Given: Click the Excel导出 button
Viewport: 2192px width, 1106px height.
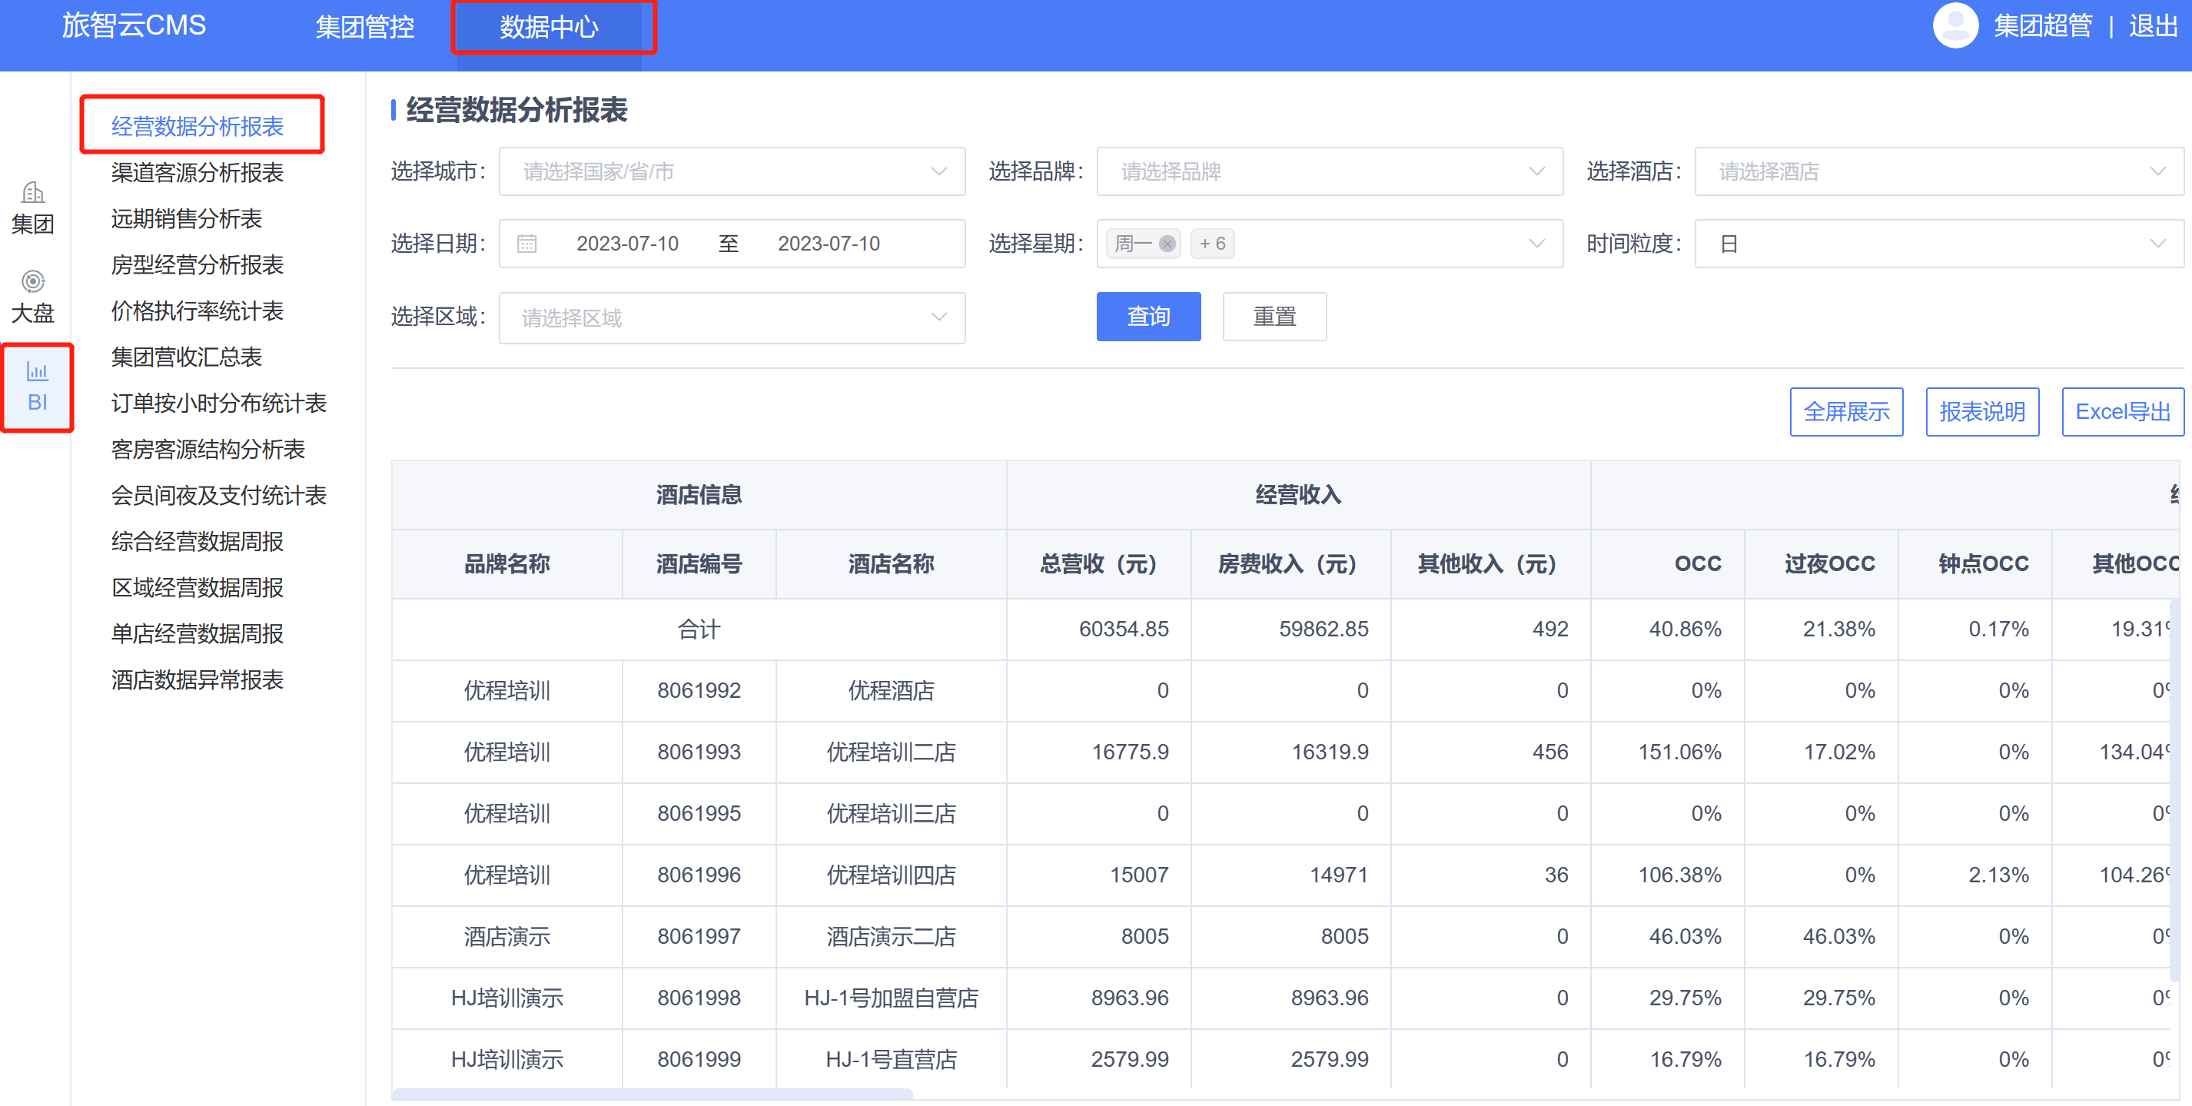Looking at the screenshot, I should coord(2122,412).
